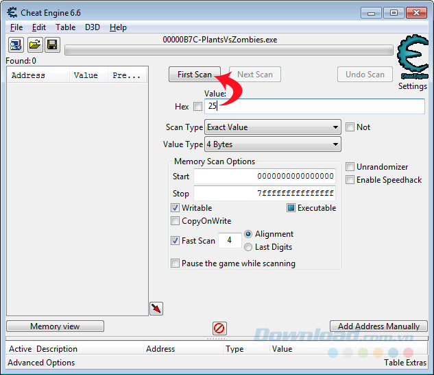Click the Value column header in results
Viewport: 434px width, 375px height.
click(88, 75)
